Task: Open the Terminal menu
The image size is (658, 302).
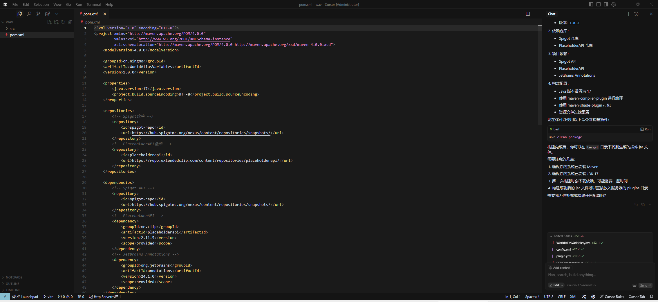Action: [x=93, y=4]
